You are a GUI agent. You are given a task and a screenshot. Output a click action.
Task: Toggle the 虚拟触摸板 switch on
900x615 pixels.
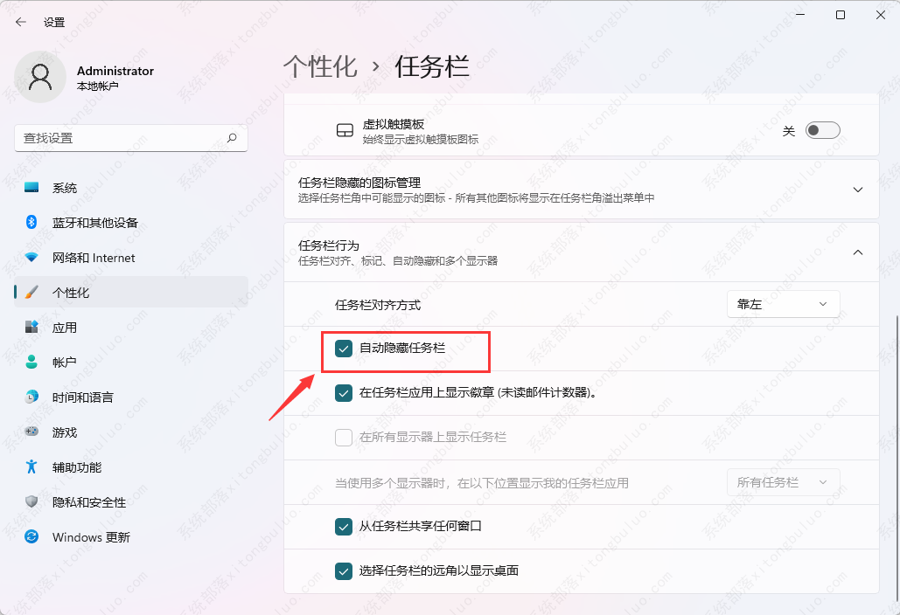pos(822,131)
